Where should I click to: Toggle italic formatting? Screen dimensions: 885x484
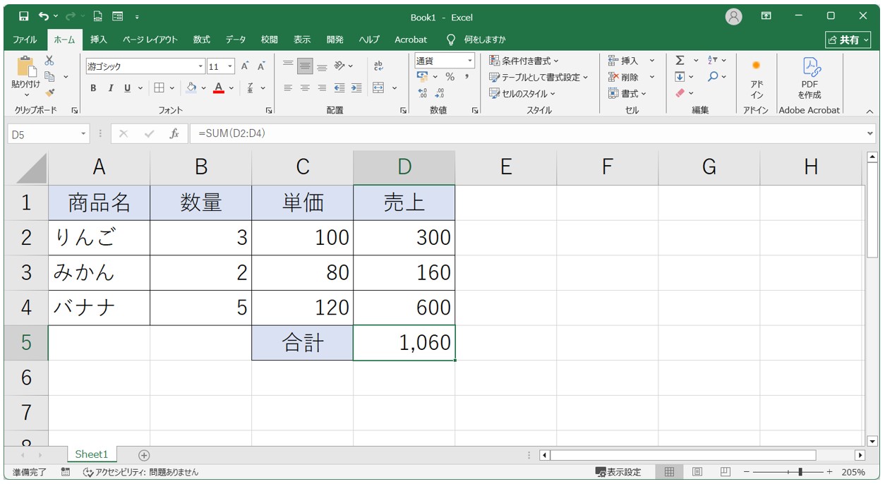pyautogui.click(x=110, y=88)
